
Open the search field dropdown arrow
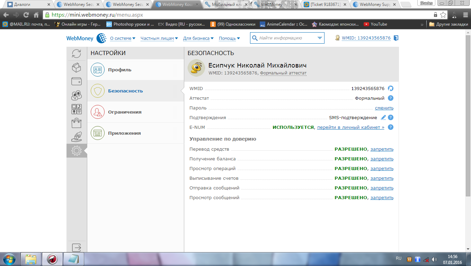(320, 38)
